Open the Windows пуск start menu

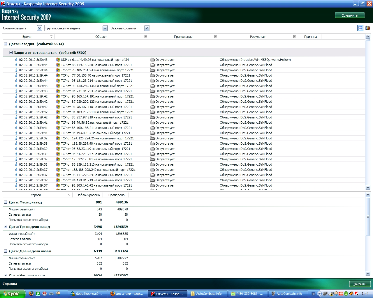click(x=13, y=294)
